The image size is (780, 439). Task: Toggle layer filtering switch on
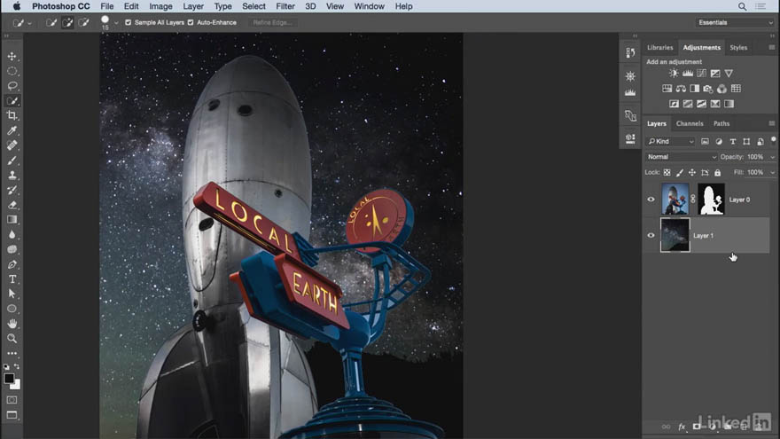(773, 140)
